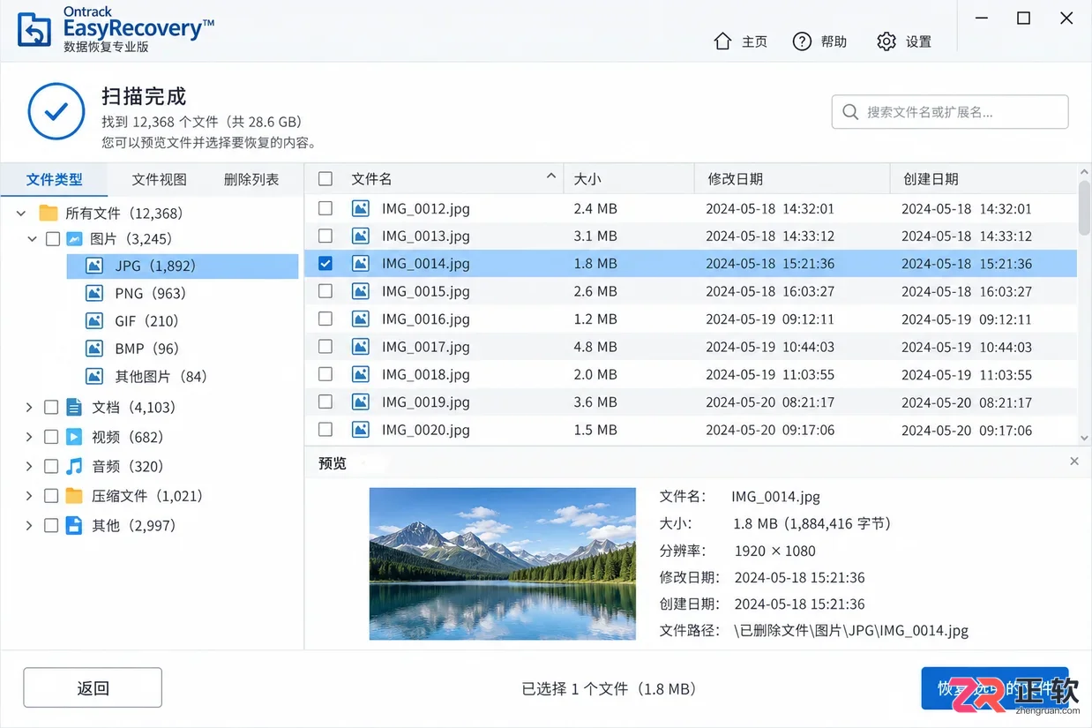Click the settings (设置) gear icon

[x=886, y=41]
